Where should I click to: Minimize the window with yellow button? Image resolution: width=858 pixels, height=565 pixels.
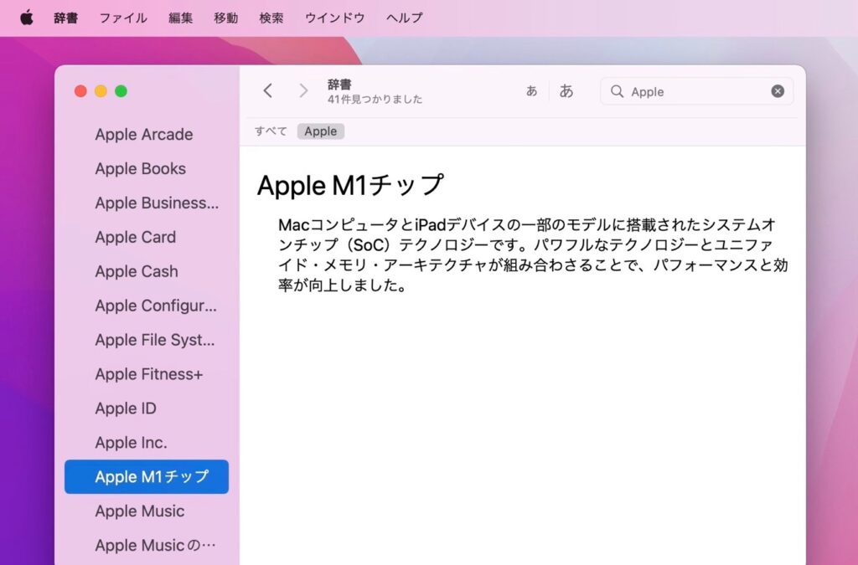[x=101, y=91]
